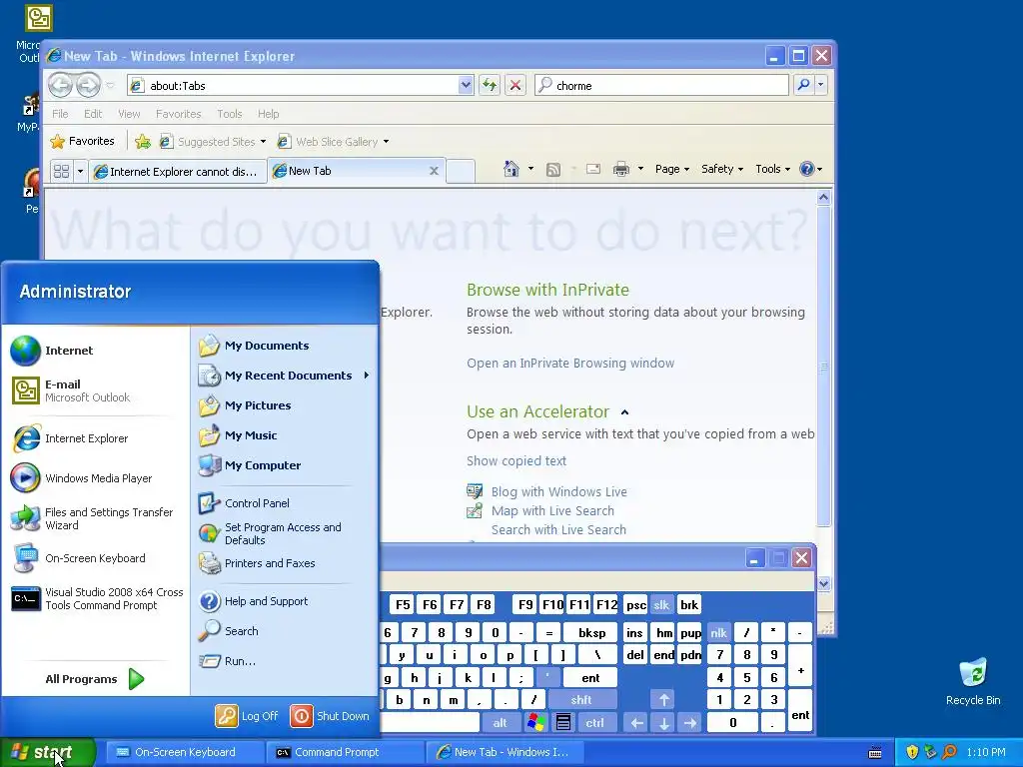The width and height of the screenshot is (1023, 767).
Task: Toggle the slk Scroll Lock key
Action: coord(661,604)
